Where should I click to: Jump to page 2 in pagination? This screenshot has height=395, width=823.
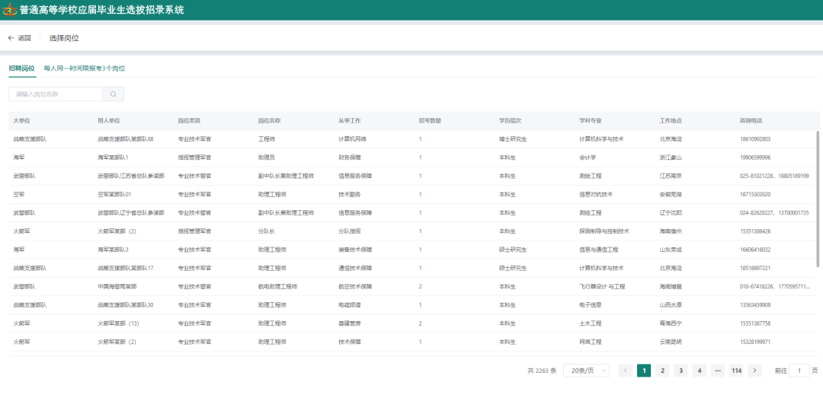tap(662, 371)
